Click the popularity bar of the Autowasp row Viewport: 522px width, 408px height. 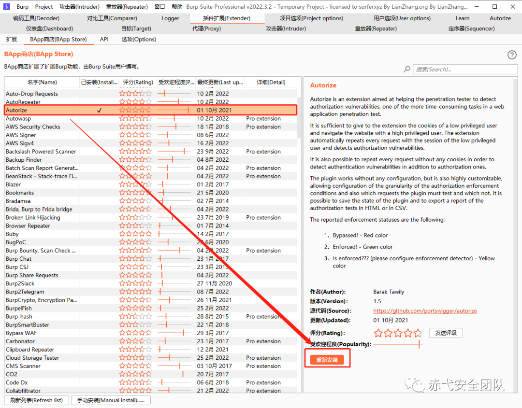pos(174,118)
